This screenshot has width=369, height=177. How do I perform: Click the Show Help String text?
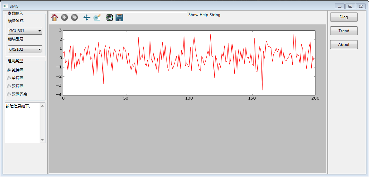point(204,14)
